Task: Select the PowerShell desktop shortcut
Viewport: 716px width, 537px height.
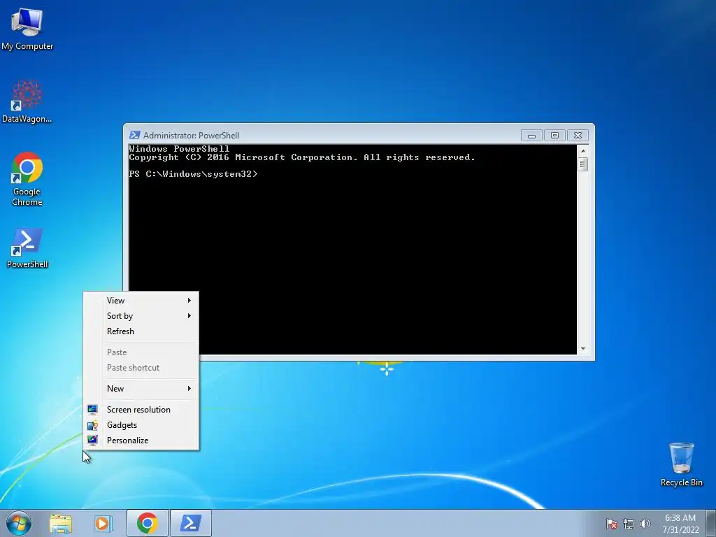Action: pyautogui.click(x=27, y=248)
